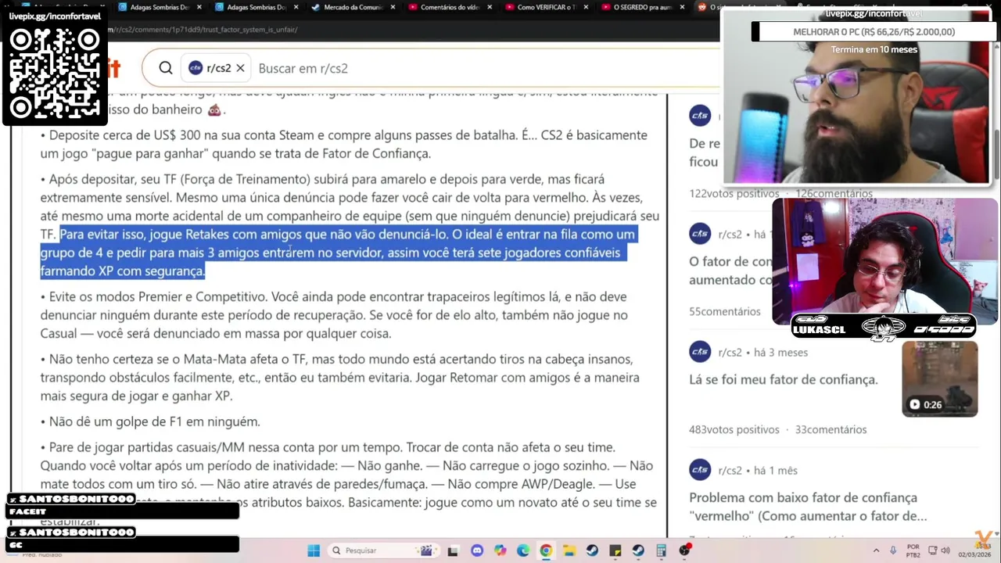
Task: Click the Reddit search magnifier icon
Action: point(166,68)
